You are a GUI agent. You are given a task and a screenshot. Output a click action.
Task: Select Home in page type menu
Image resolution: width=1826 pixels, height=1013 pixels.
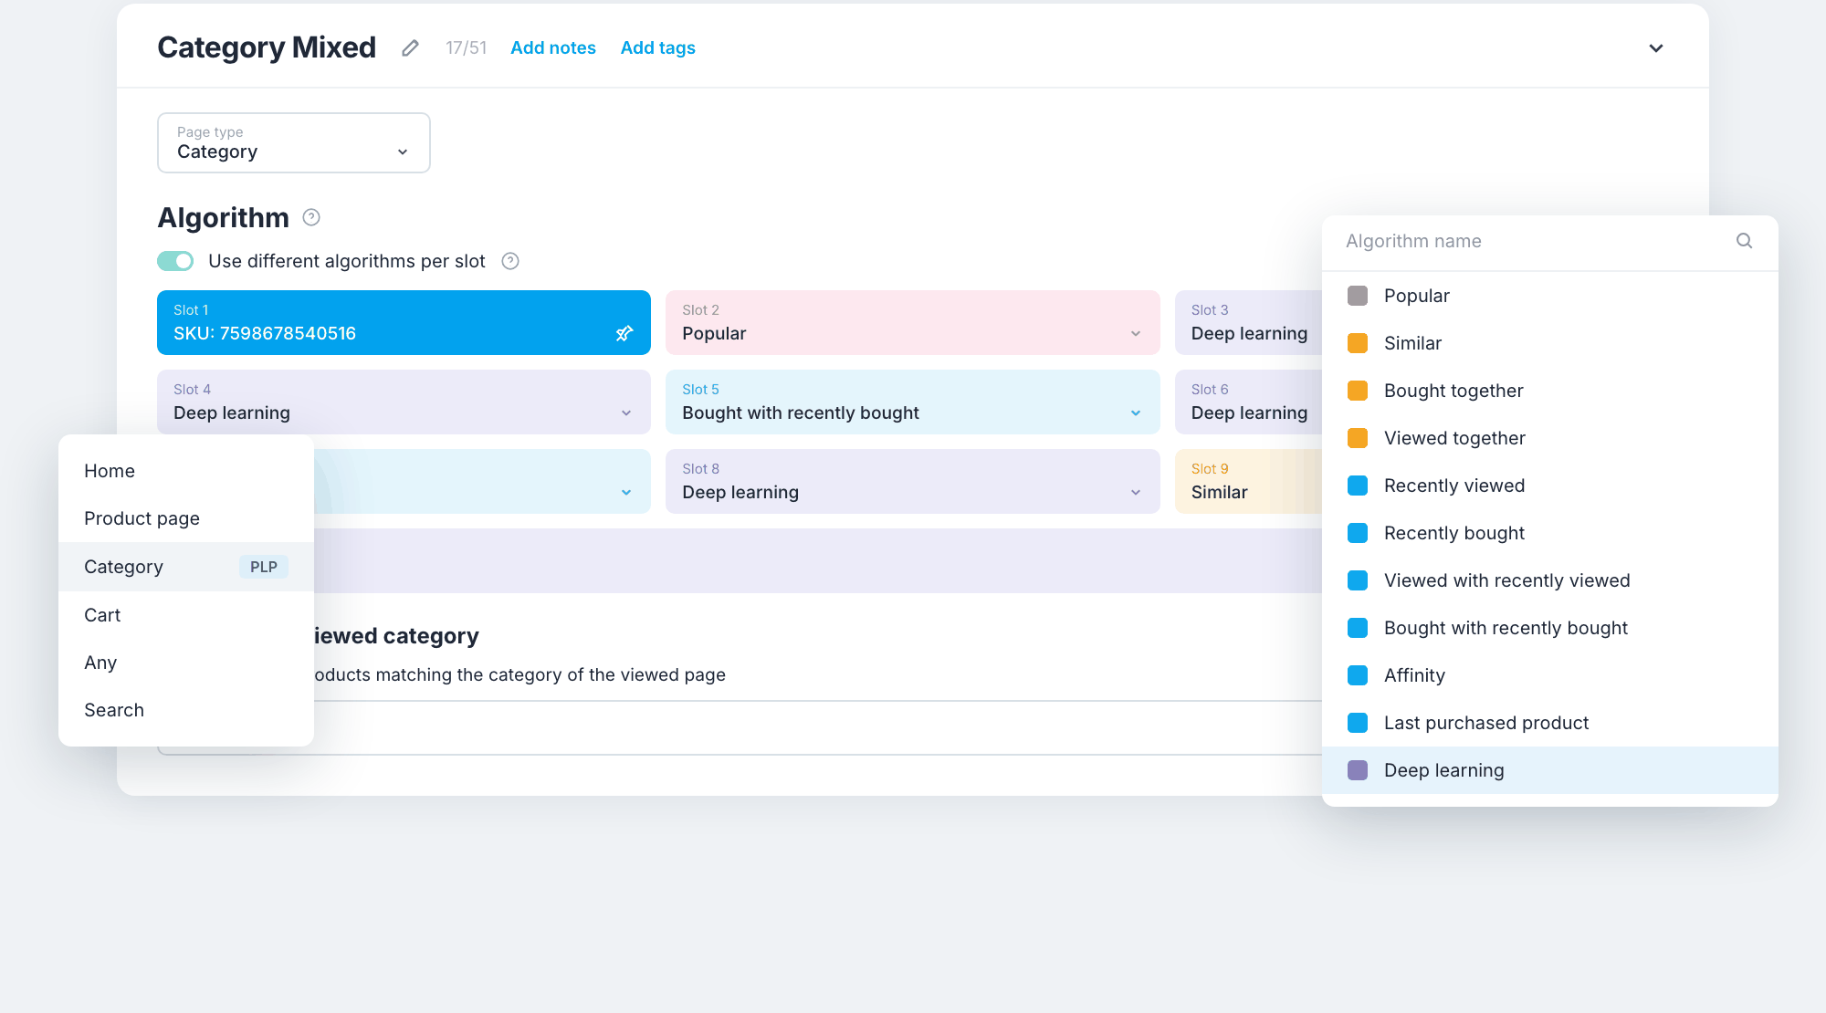pyautogui.click(x=186, y=471)
